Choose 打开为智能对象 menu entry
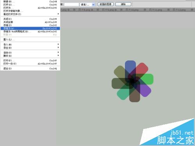 (30, 11)
